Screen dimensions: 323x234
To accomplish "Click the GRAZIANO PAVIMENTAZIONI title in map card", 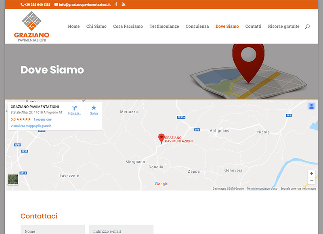I will coord(35,107).
